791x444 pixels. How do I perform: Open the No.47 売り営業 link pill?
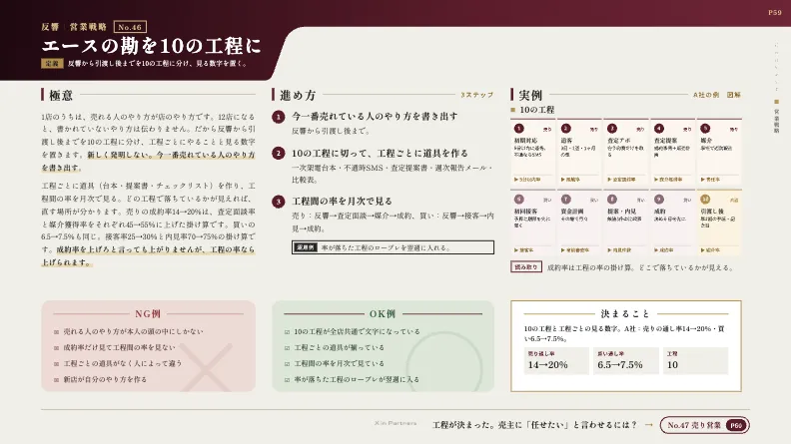coord(705,425)
